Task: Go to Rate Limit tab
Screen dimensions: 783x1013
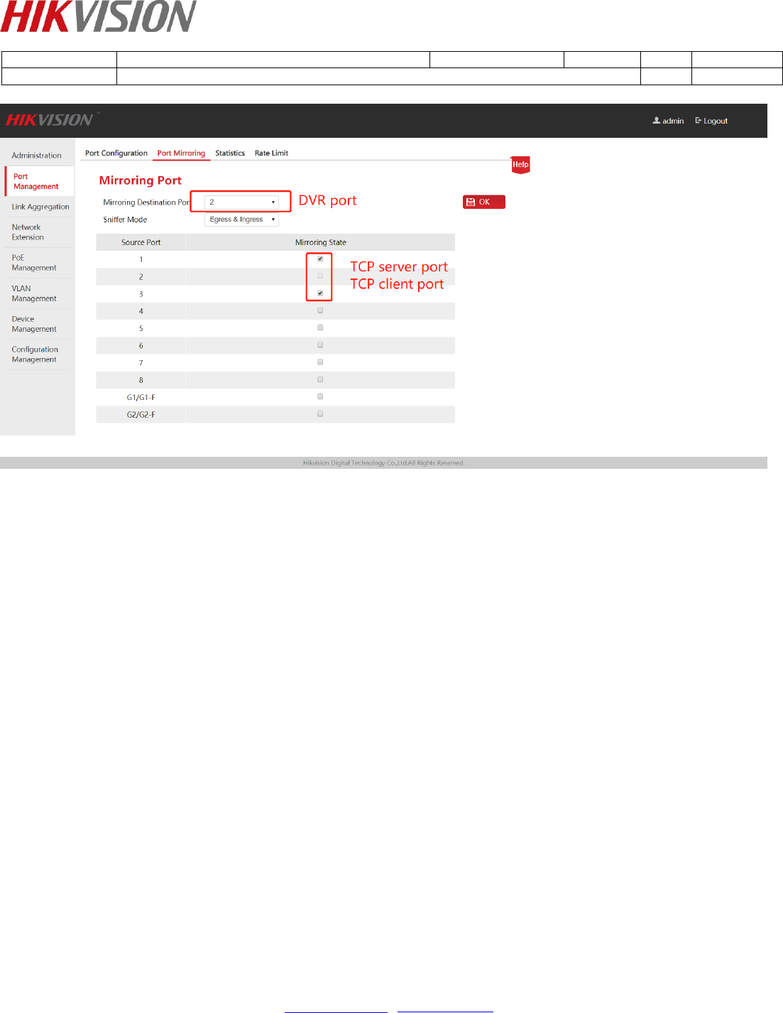Action: pos(271,153)
